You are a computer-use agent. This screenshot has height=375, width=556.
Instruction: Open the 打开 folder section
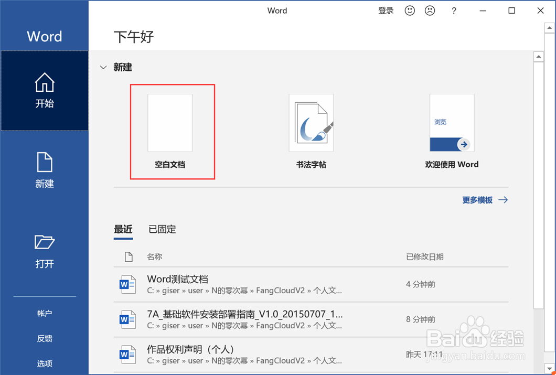(x=45, y=251)
